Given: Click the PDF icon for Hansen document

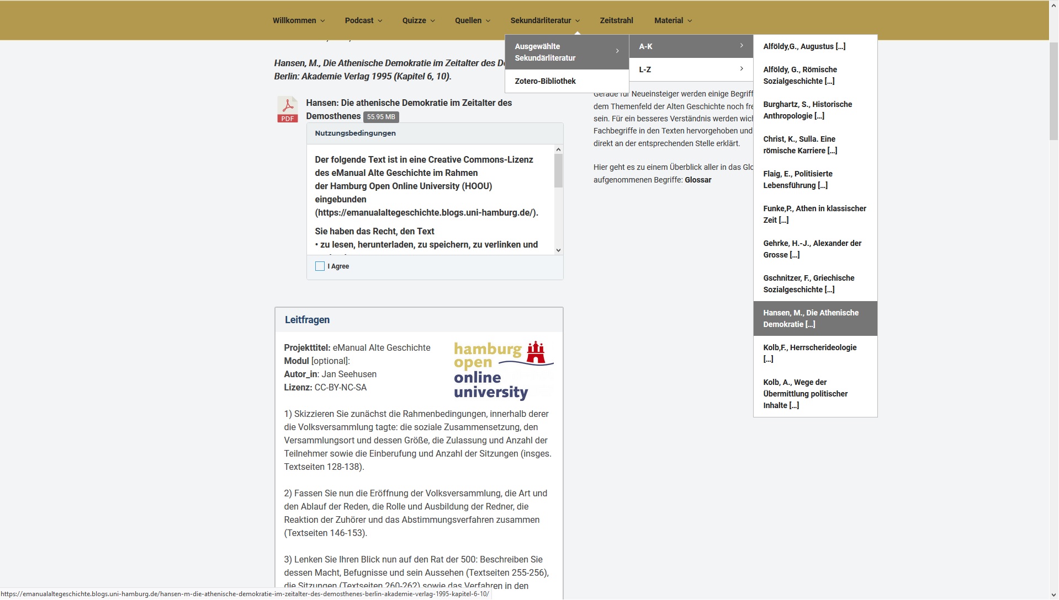Looking at the screenshot, I should (x=287, y=109).
